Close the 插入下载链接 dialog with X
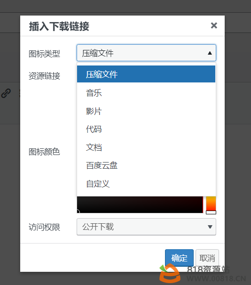 point(214,25)
